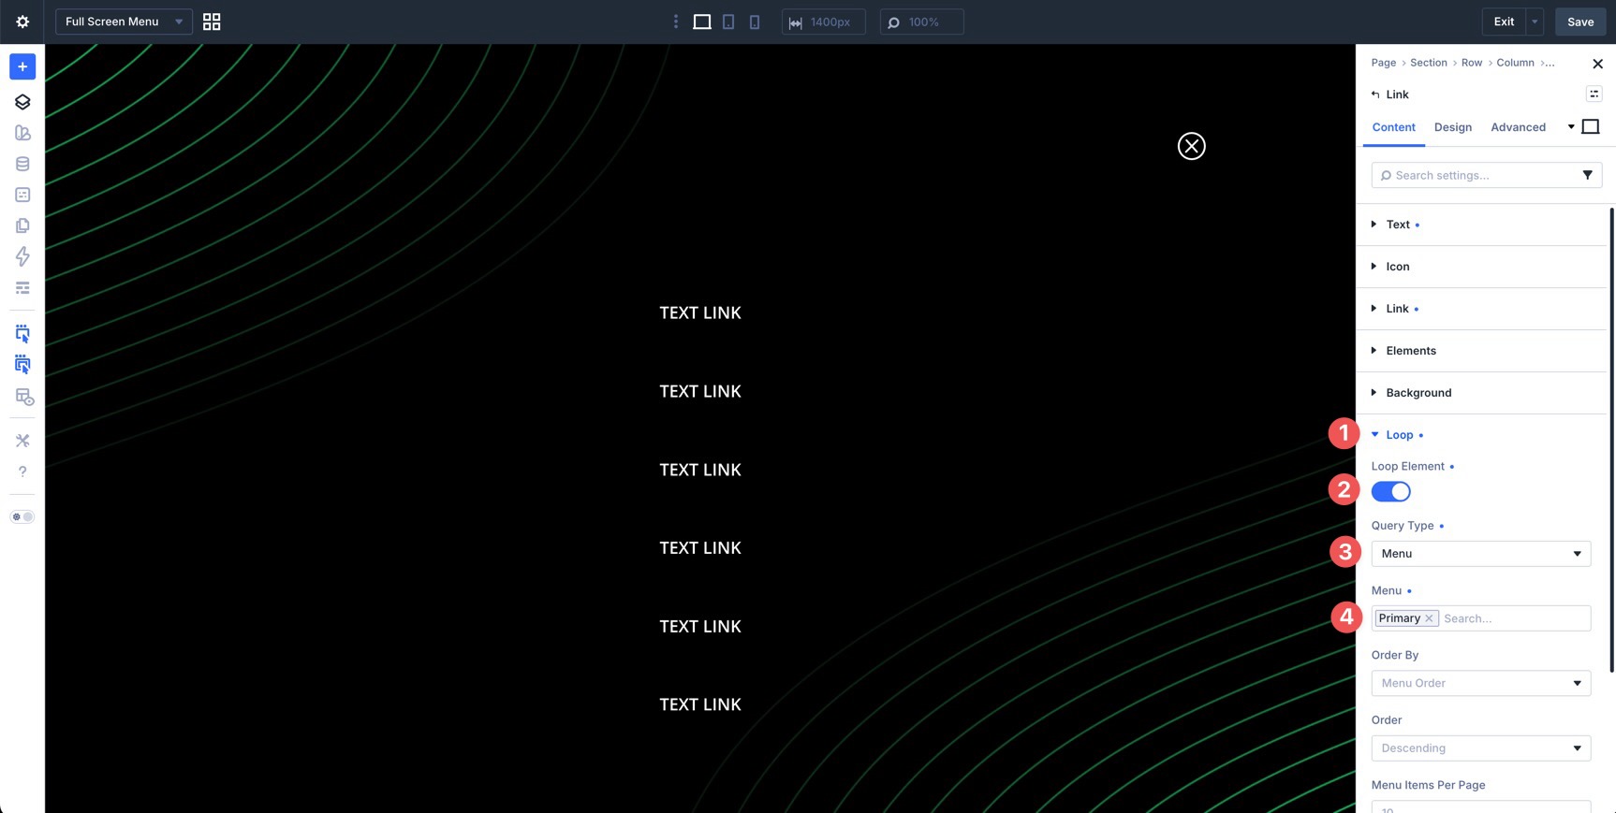Switch to the Content tab
The image size is (1616, 813).
1393,127
